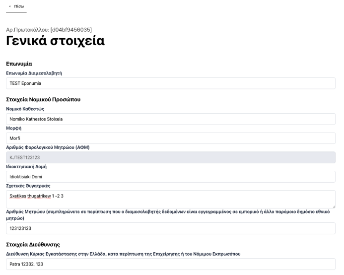Click the Γενικά στοιχεία page heading
Image resolution: width=344 pixels, height=275 pixels.
55,41
